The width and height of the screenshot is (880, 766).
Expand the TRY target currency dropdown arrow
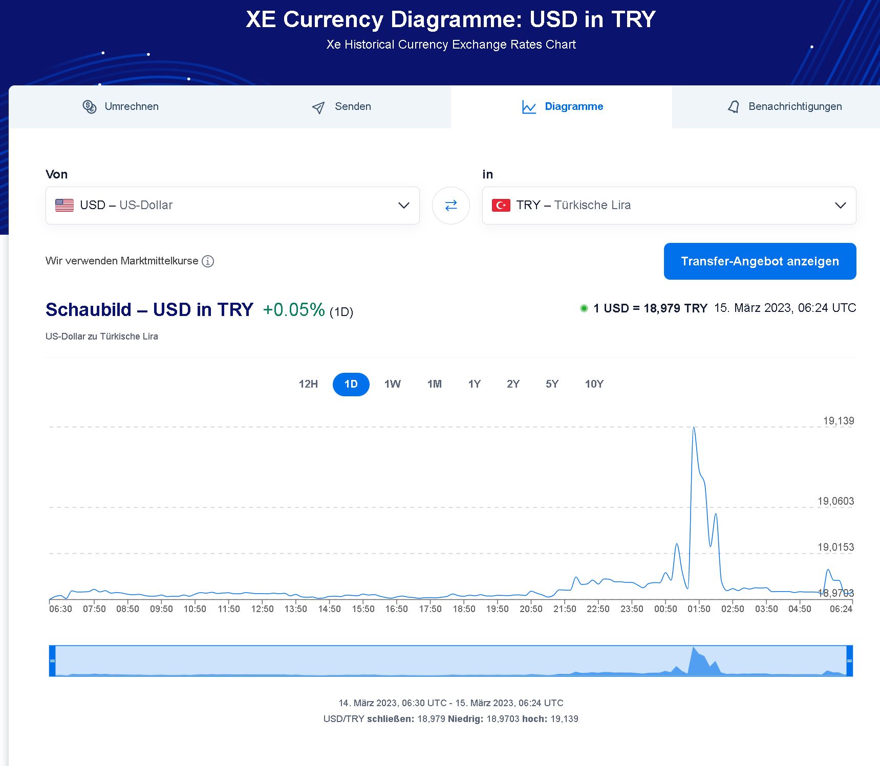tap(841, 206)
